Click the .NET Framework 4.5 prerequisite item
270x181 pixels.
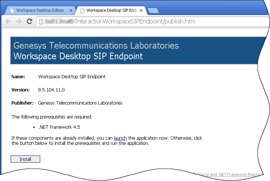tap(59, 127)
